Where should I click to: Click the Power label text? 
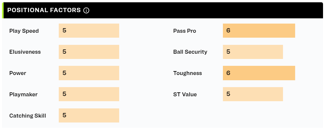18,73
